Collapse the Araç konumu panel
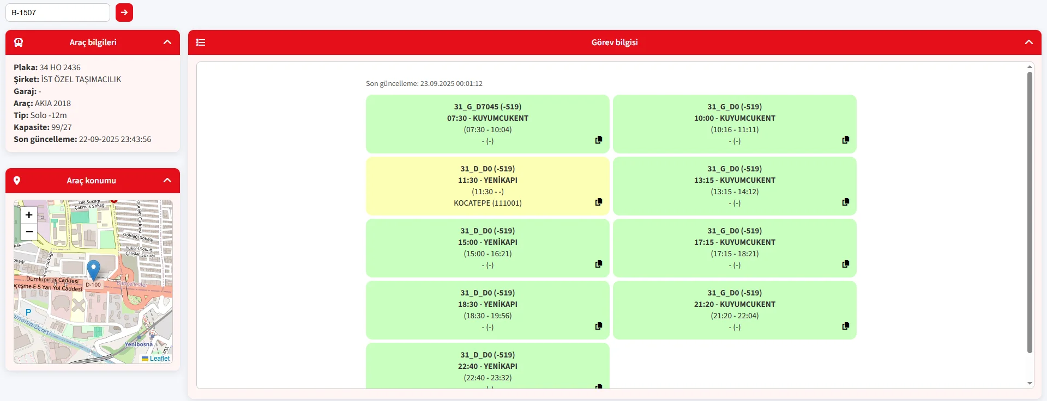Viewport: 1047px width, 401px height. pos(167,181)
